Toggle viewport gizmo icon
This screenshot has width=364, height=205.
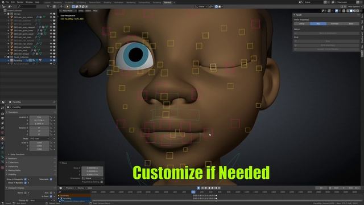pyautogui.click(x=329, y=11)
